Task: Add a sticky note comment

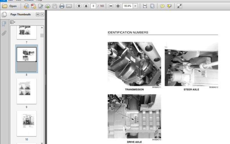Action: [x=162, y=6]
